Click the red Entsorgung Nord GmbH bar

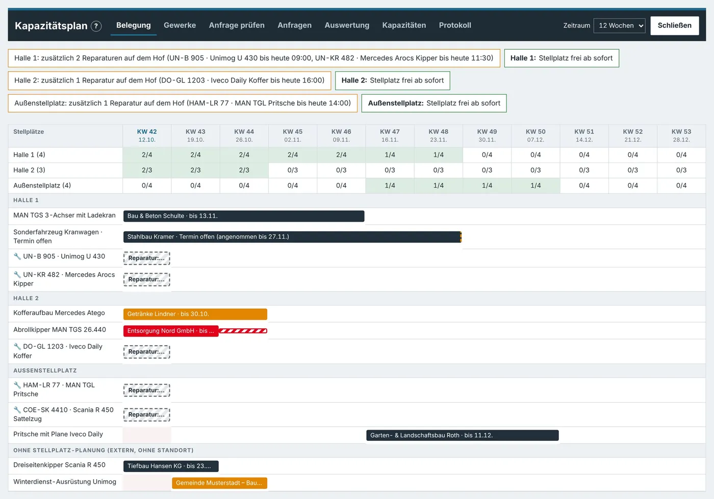[171, 331]
